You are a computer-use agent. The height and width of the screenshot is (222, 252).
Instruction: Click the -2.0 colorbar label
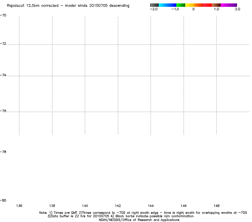point(154,9)
